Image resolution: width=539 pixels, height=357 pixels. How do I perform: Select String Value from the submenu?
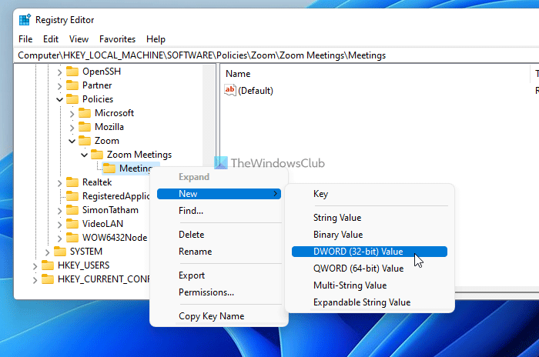coord(370,218)
